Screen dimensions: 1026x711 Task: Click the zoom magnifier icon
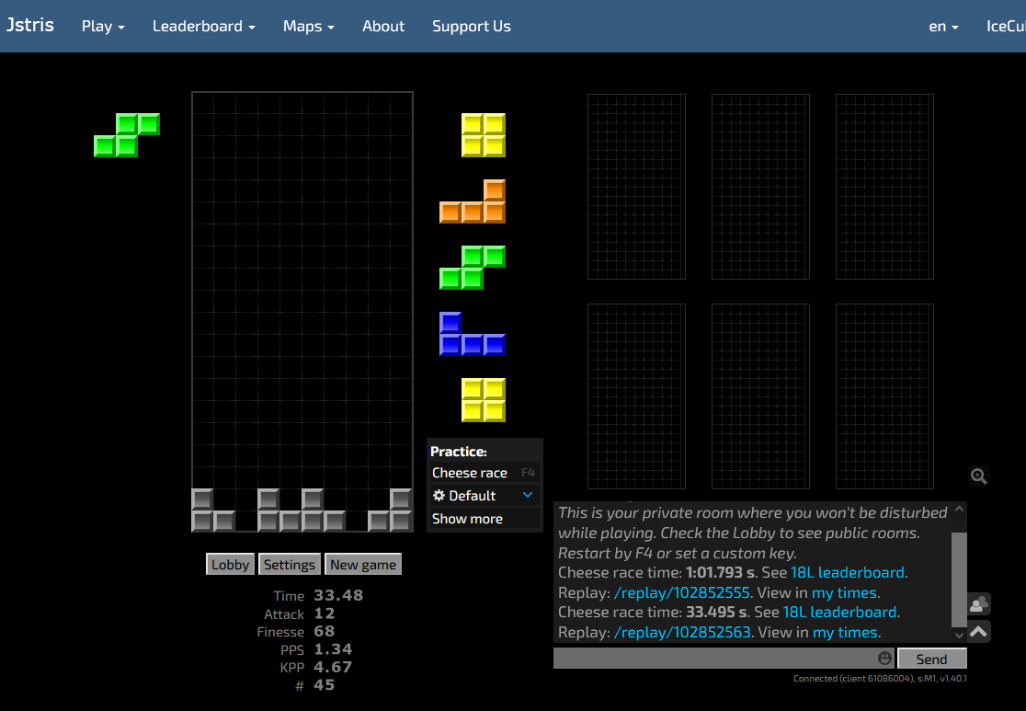coord(978,476)
